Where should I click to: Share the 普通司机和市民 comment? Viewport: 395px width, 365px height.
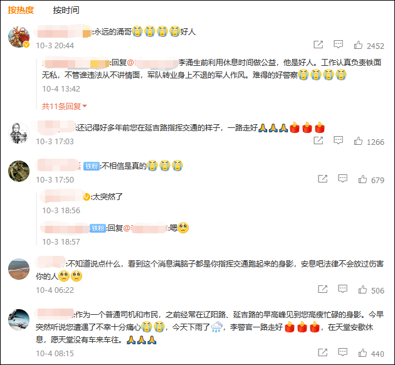323,352
